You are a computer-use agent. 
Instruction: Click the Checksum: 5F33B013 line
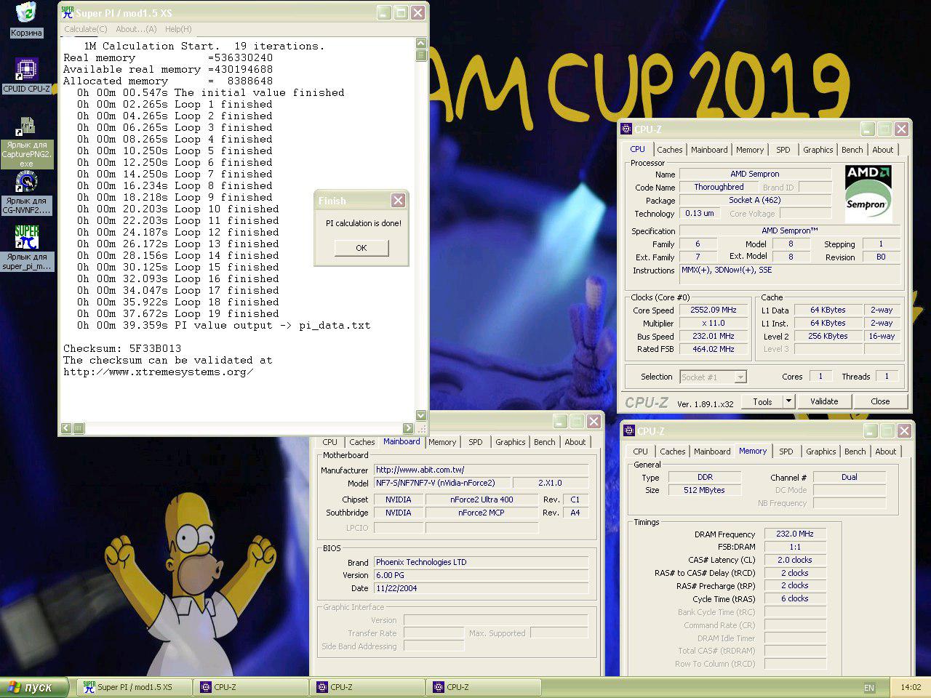pos(122,348)
